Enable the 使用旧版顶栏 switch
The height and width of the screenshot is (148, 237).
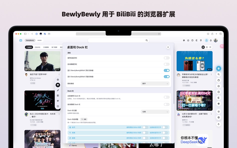[x=167, y=58]
